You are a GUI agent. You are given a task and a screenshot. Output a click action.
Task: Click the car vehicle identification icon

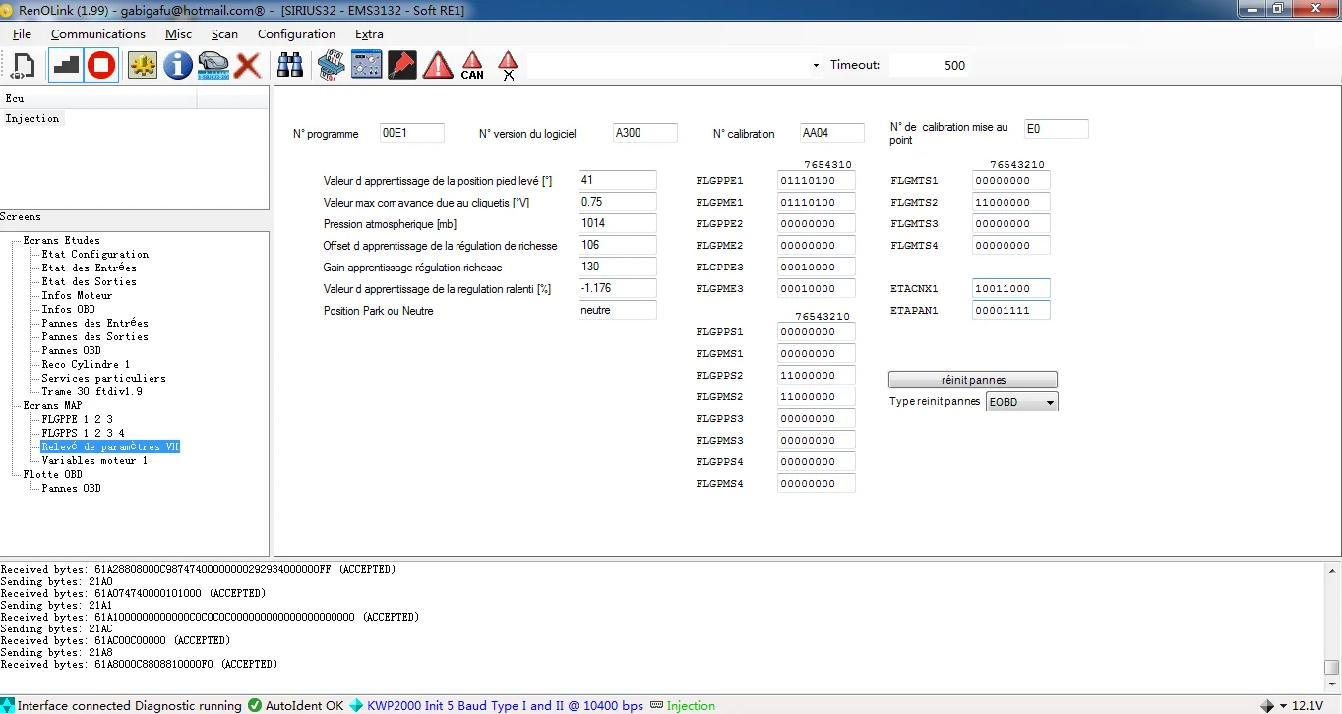[x=213, y=66]
